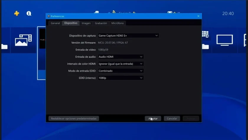Select the Dispositivo tab
248x140 pixels.
pyautogui.click(x=71, y=23)
